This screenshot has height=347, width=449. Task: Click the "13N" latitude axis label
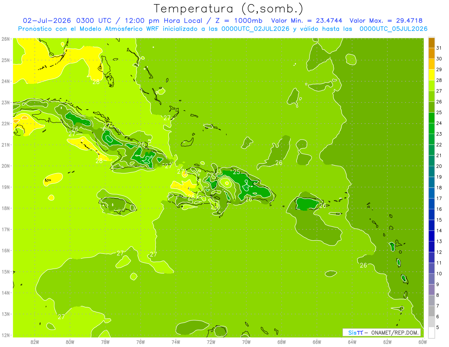5,314
